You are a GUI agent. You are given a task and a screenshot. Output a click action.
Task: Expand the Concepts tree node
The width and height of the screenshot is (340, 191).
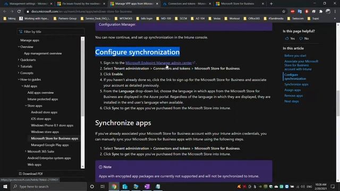point(19,73)
